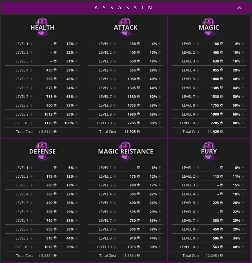
Task: Select Magic Level 7 row arrow
Action: point(198,97)
